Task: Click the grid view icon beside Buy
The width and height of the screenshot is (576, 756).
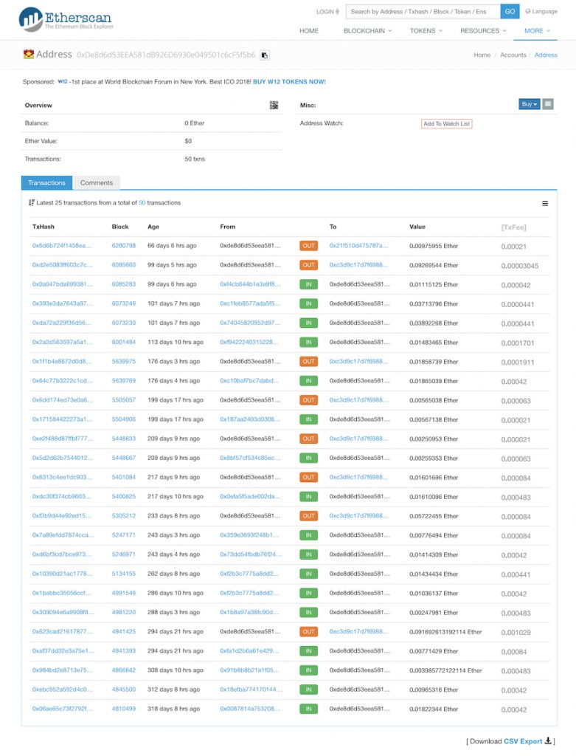Action: [548, 104]
